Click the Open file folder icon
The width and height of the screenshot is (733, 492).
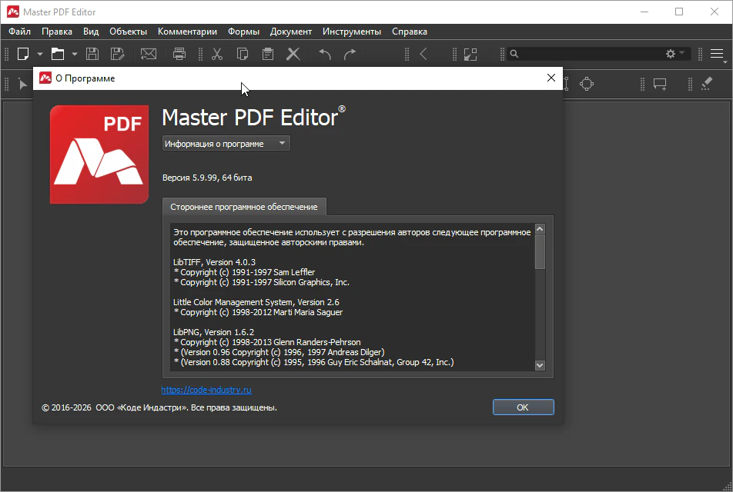(x=58, y=54)
